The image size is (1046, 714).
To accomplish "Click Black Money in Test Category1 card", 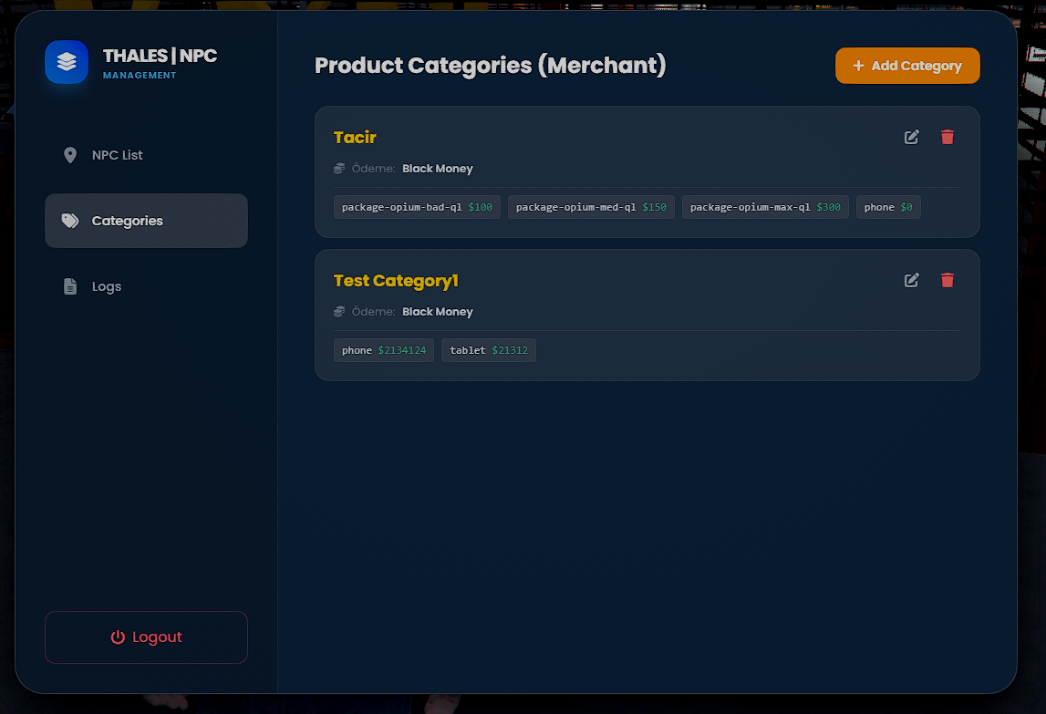I will pyautogui.click(x=438, y=312).
